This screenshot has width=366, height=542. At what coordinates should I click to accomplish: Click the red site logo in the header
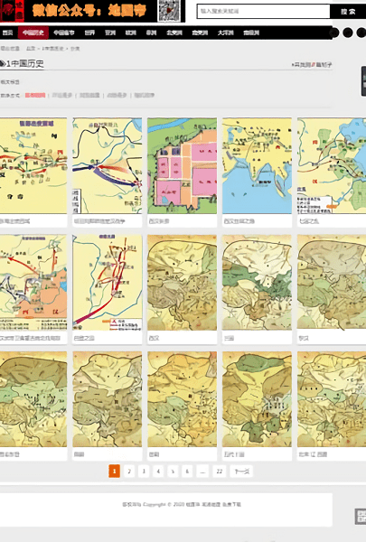(8, 11)
